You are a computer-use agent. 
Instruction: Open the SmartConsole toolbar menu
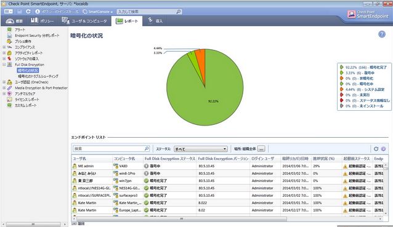97,12
